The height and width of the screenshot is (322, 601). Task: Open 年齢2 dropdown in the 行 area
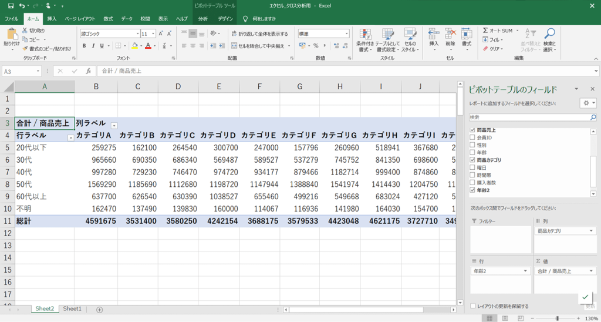(525, 271)
